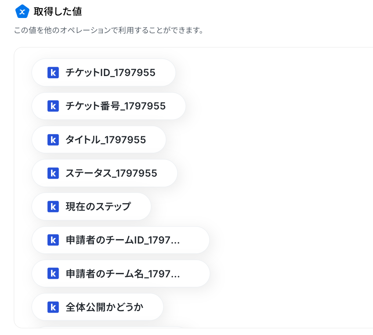Click the k icon beside ステータス_1797955
Screen dimensions: 373x335
click(53, 173)
